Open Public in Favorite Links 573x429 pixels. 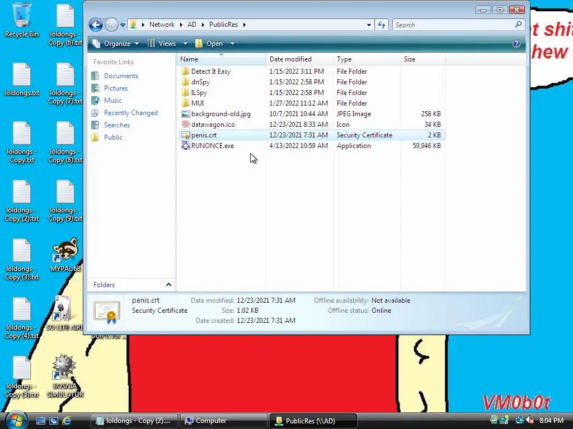[x=113, y=137]
